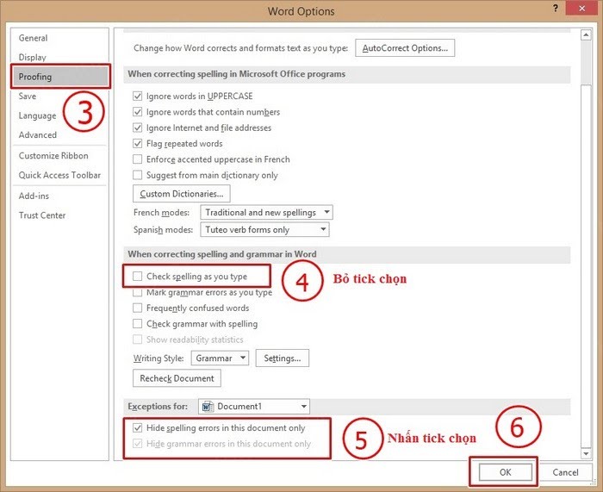Open the Exceptions for Document1 dropdown

coord(254,406)
